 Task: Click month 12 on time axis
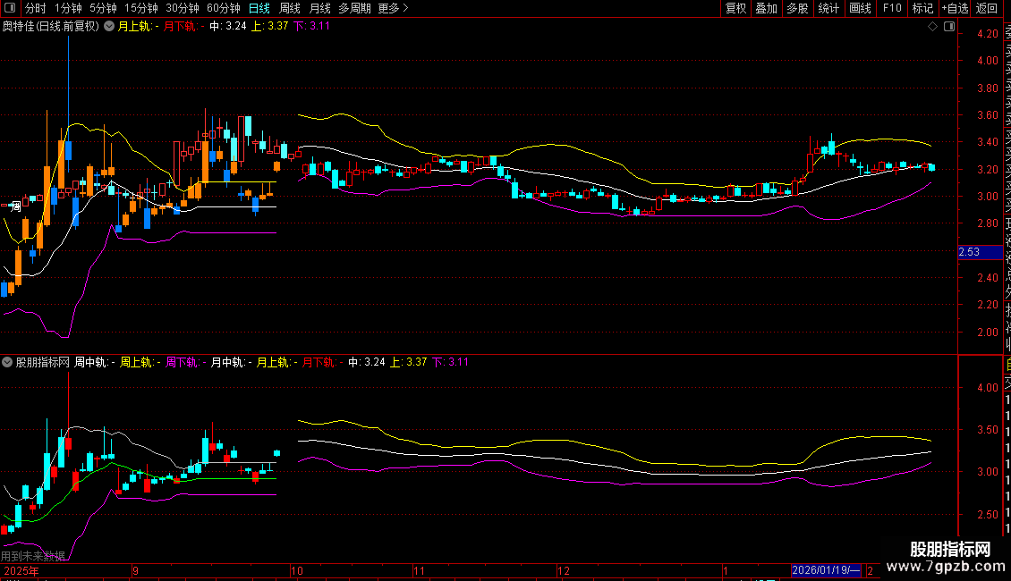(x=564, y=570)
